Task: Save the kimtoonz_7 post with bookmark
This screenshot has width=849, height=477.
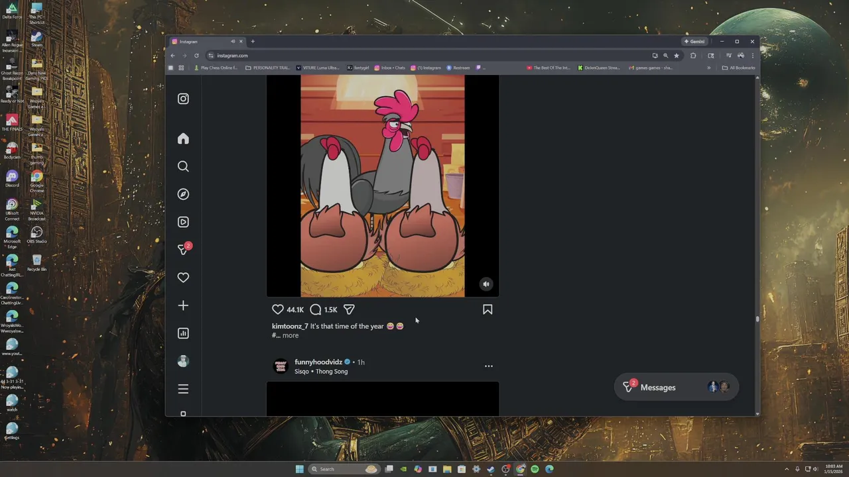Action: 488,309
